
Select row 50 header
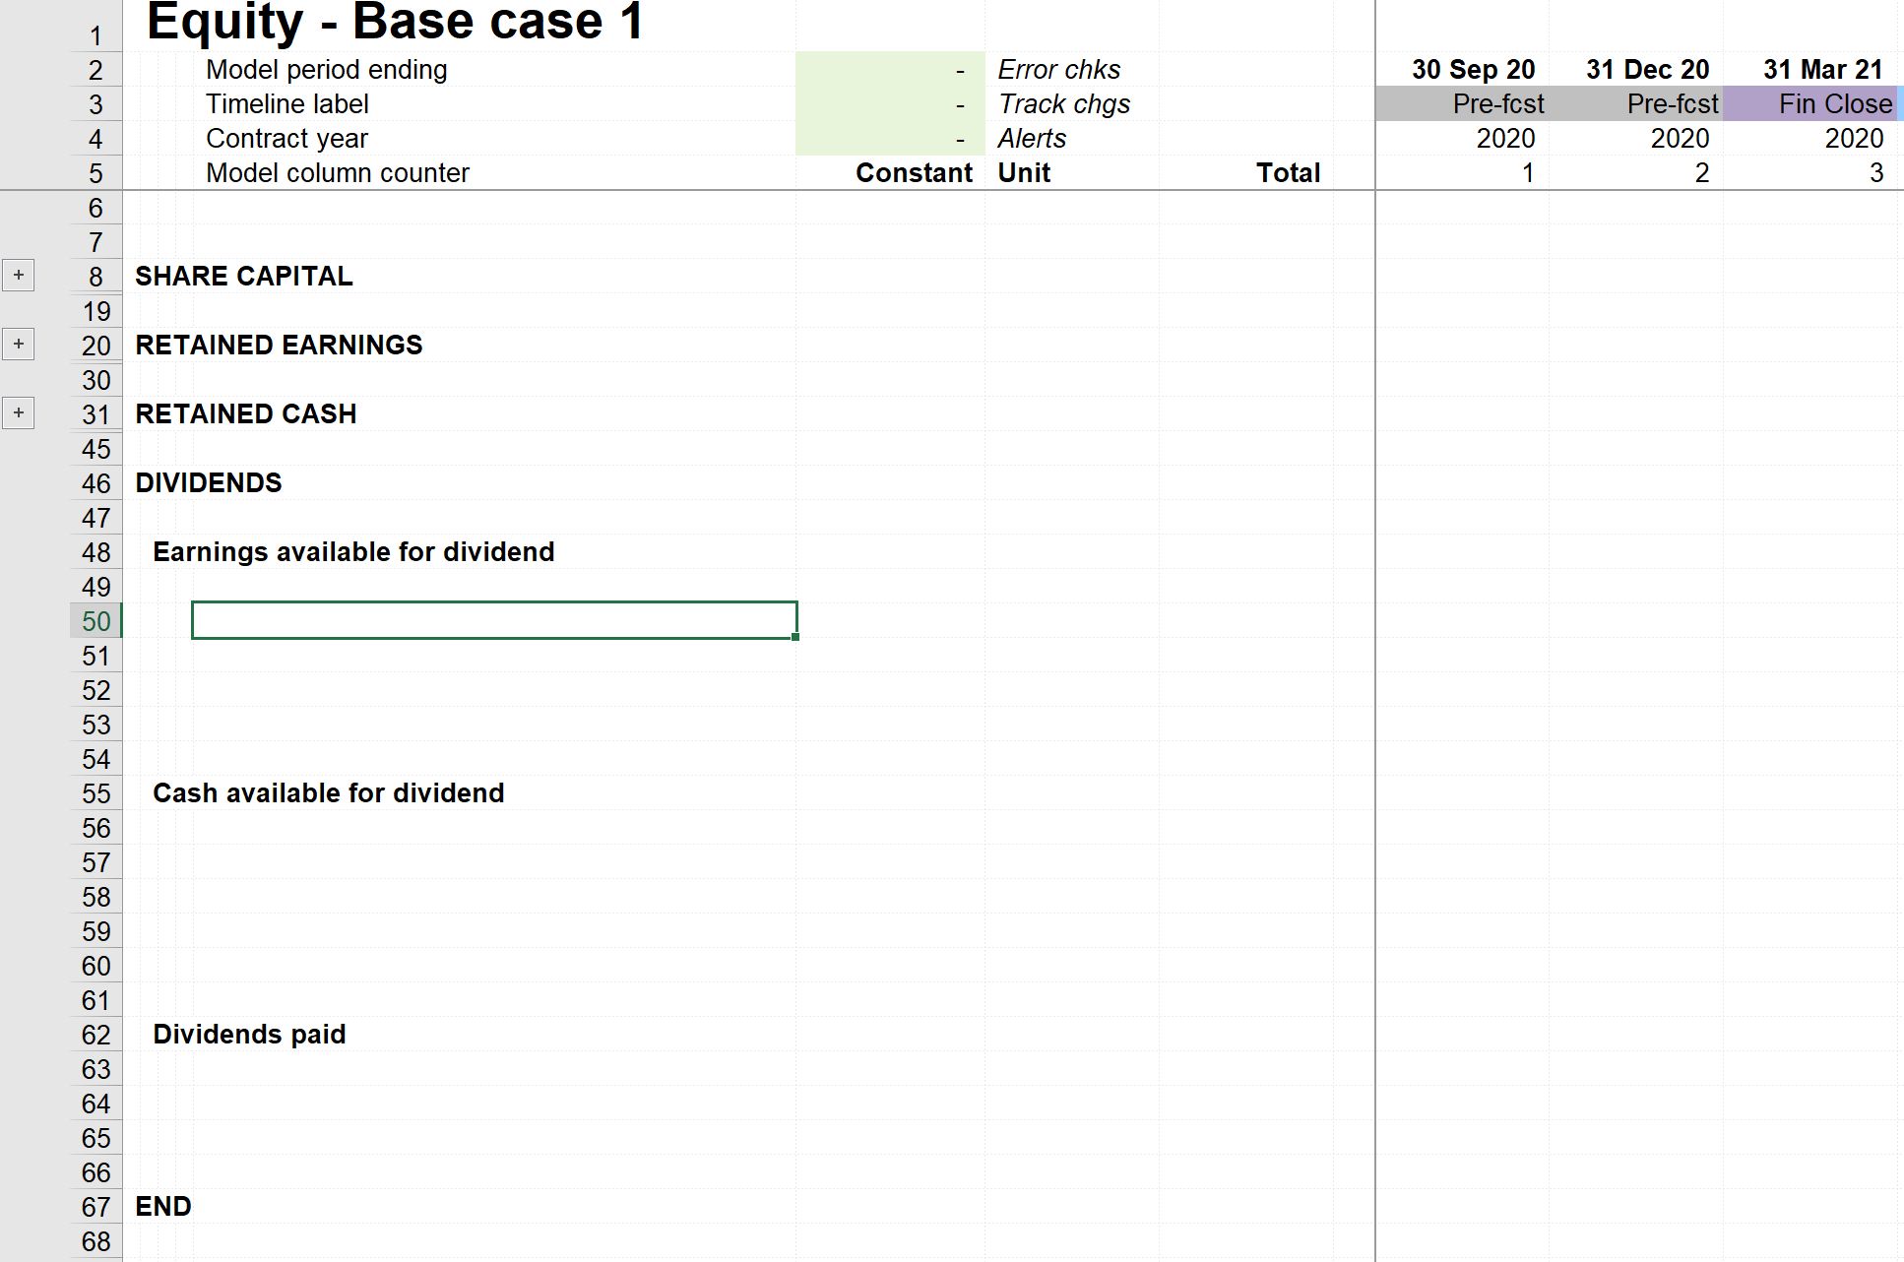[x=95, y=621]
